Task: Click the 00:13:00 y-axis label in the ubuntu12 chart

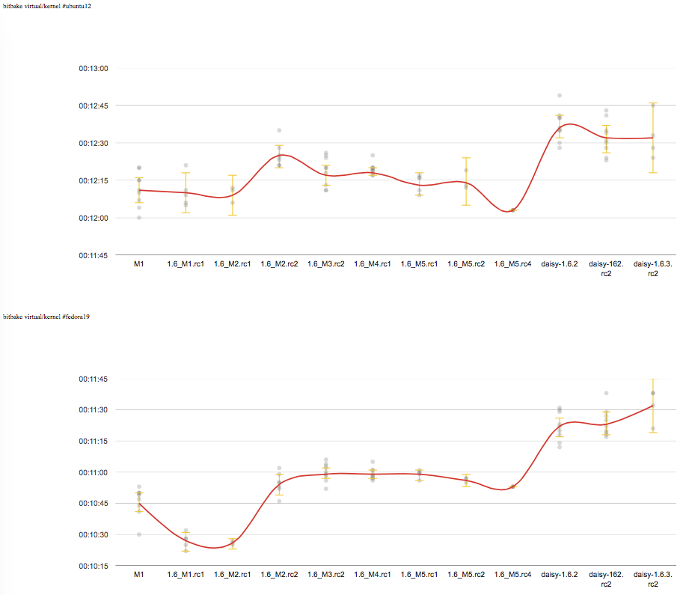Action: click(94, 68)
